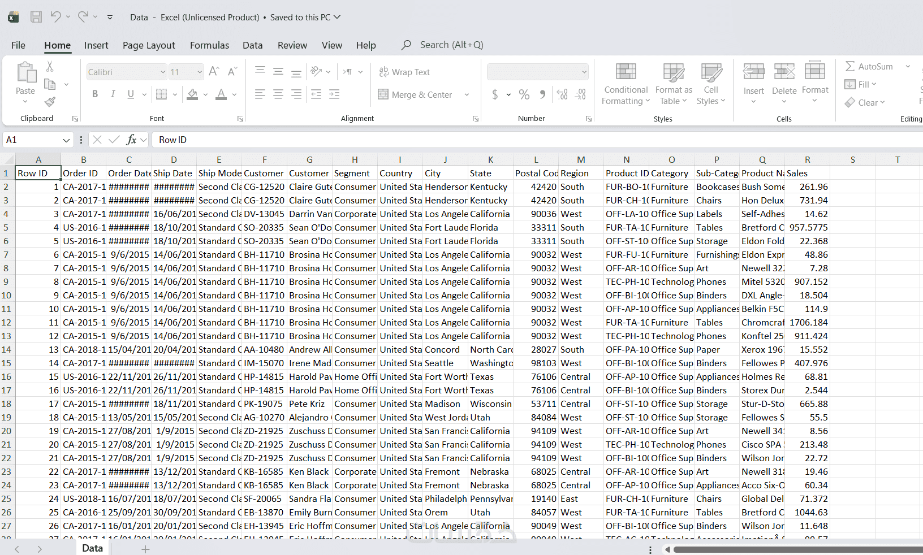Apply the red Font Color
Viewport: 923px width, 555px height.
(x=221, y=94)
